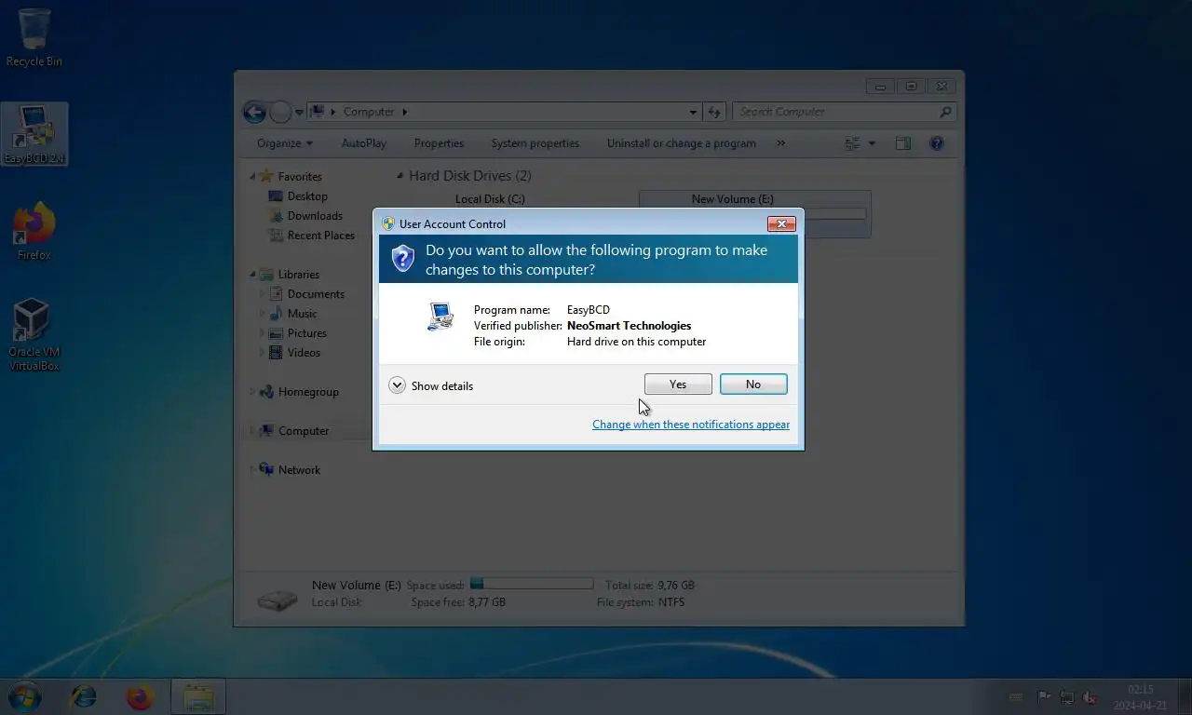Click the clock in system tray

(x=1140, y=697)
